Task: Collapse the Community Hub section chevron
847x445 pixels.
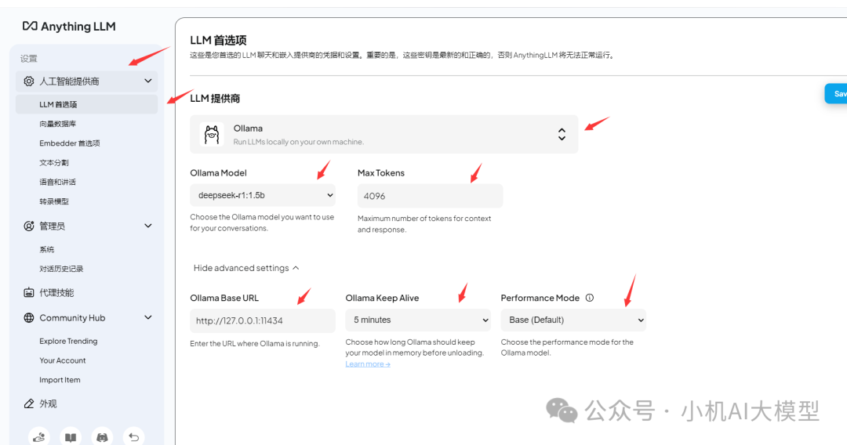Action: [148, 318]
